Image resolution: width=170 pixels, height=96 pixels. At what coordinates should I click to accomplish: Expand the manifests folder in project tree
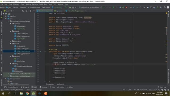(x=6, y=16)
